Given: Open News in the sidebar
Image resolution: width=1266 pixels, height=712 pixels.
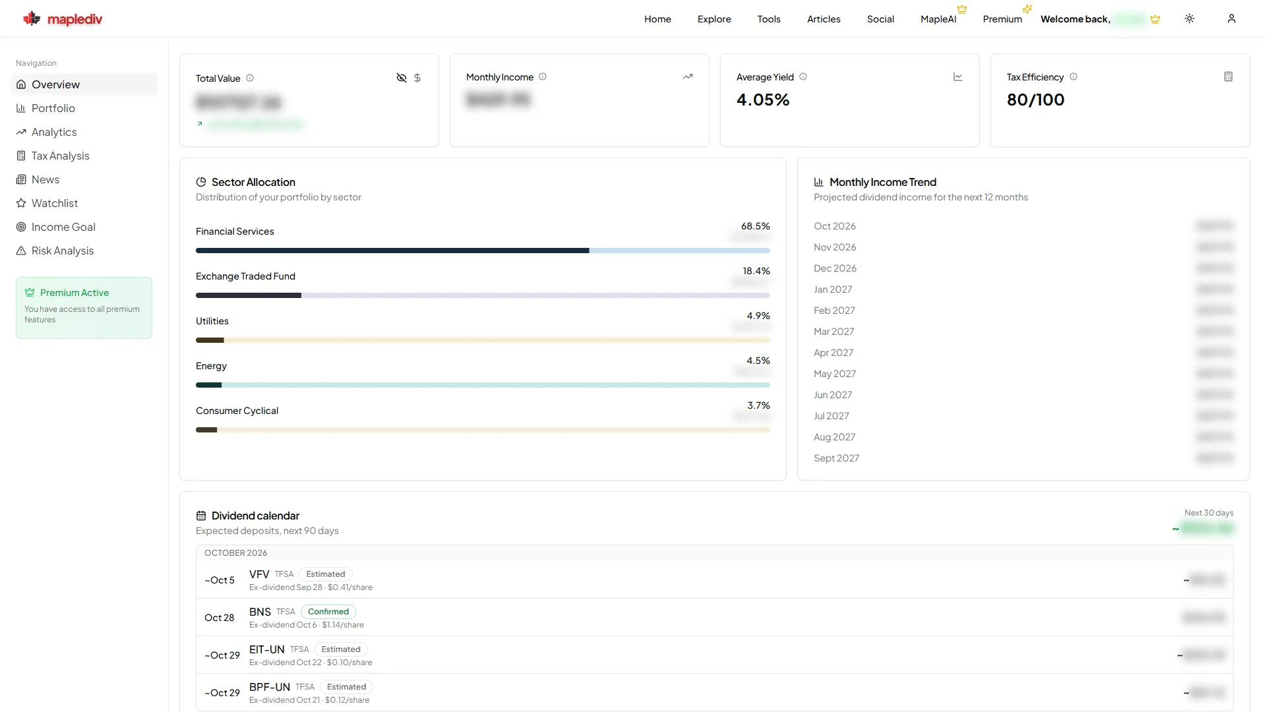Looking at the screenshot, I should pyautogui.click(x=84, y=179).
